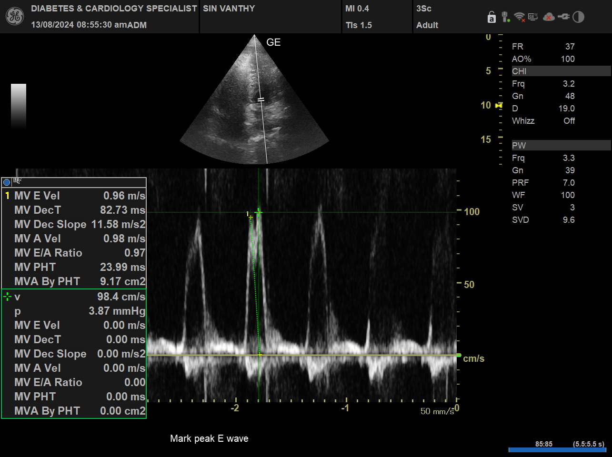
Task: Toggle the Whizz Off setting
Action: click(x=543, y=121)
